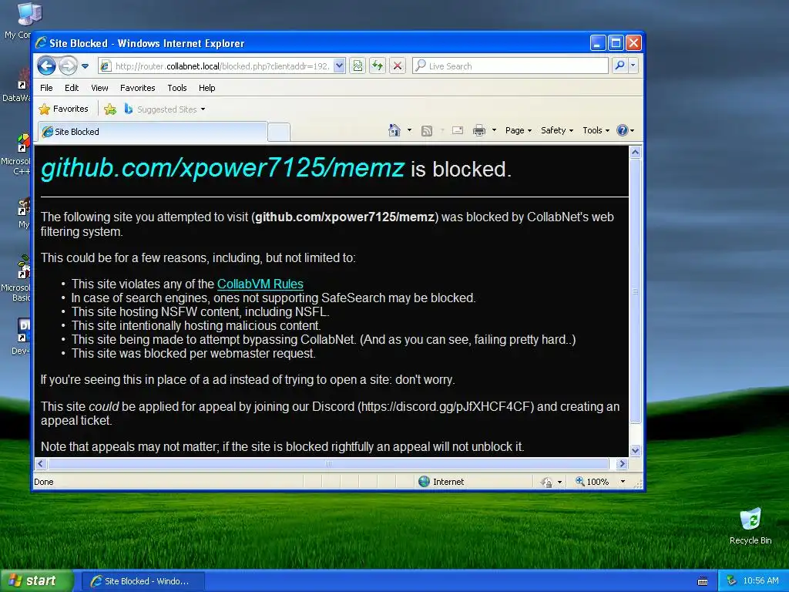The height and width of the screenshot is (592, 789).
Task: Expand the Home button dropdown arrow
Action: click(409, 130)
